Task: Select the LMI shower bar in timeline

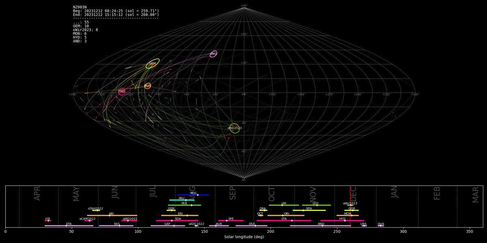Action: coord(284,205)
